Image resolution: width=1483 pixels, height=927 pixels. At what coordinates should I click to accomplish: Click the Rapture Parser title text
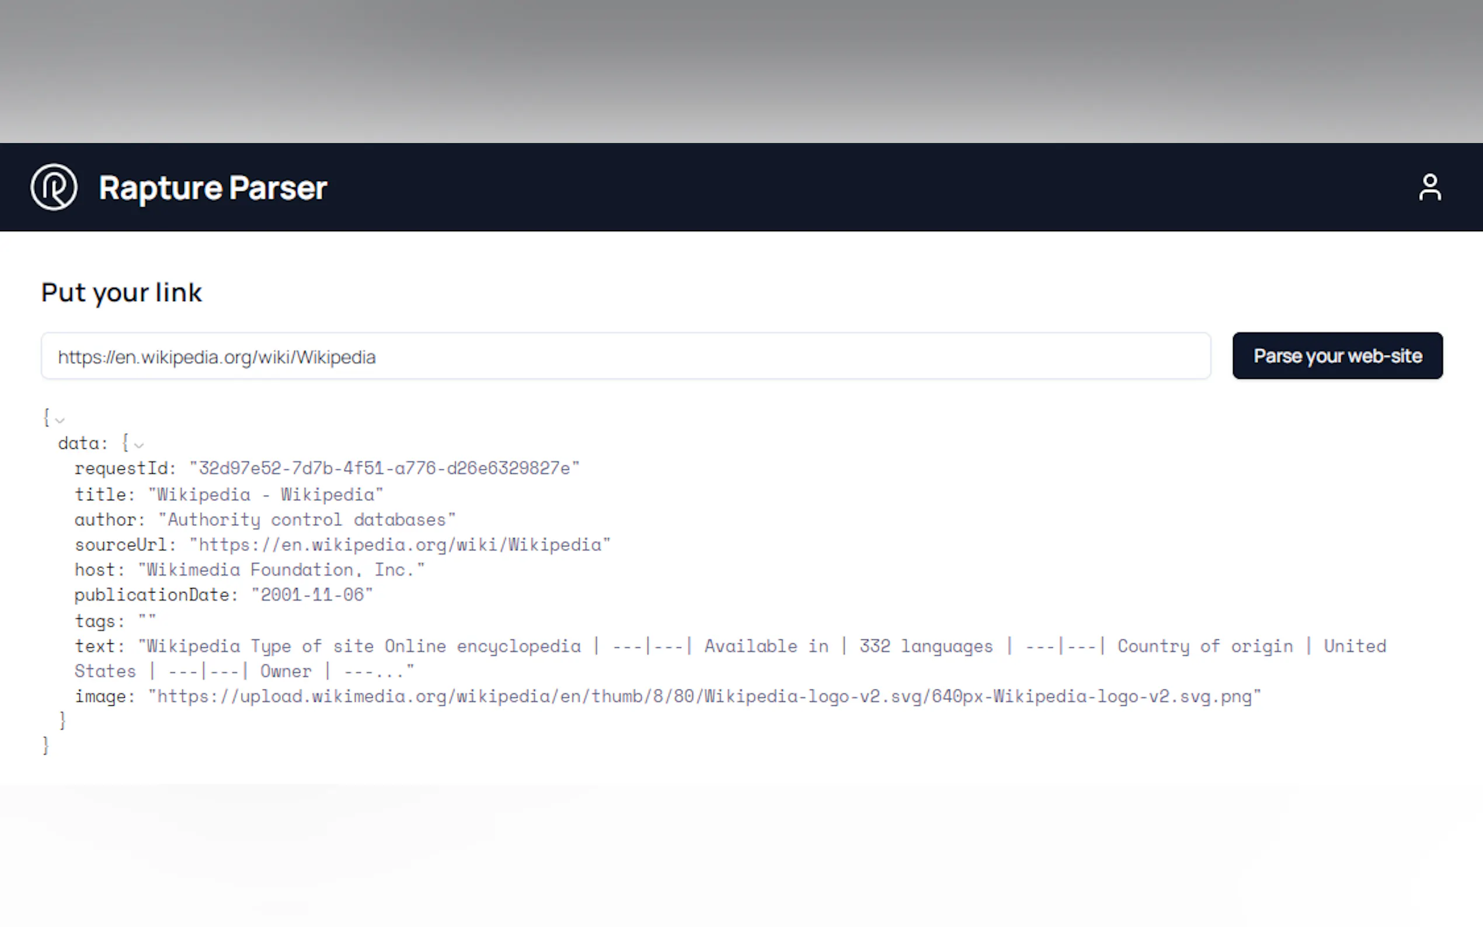tap(213, 187)
